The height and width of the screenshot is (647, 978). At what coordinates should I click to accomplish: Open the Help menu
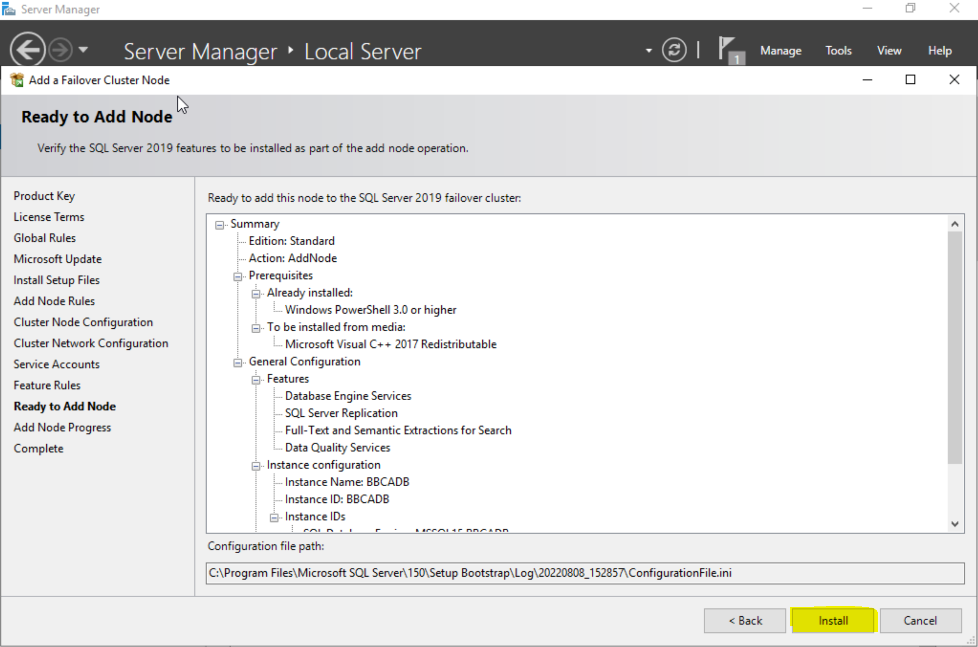940,51
